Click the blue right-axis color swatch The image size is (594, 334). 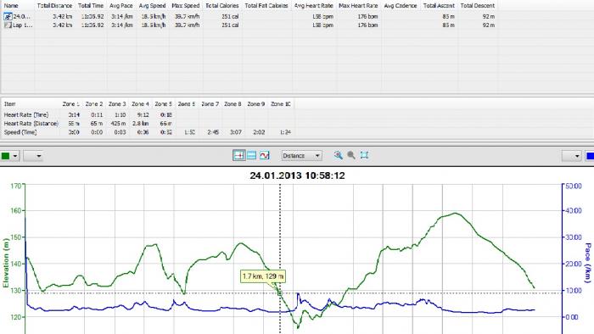590,156
